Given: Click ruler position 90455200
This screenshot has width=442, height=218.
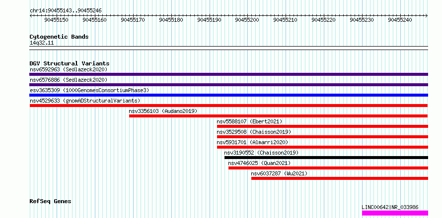Looking at the screenshot, I should (247, 20).
